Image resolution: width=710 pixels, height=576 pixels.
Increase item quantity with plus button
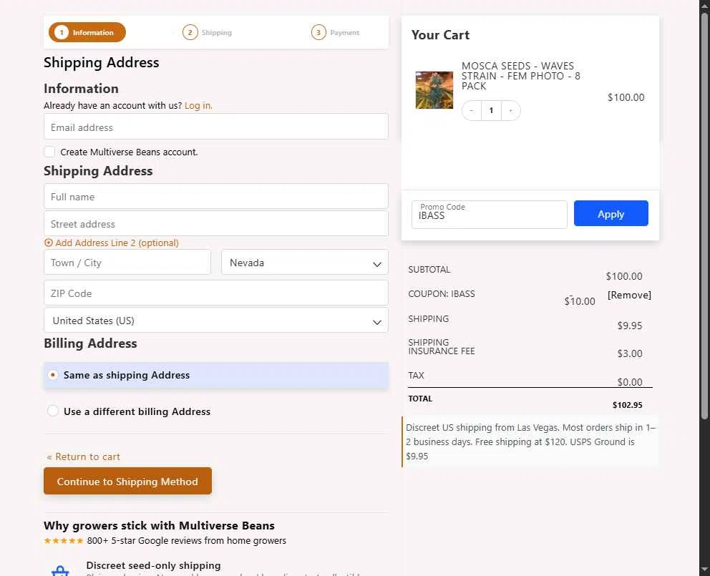click(511, 110)
